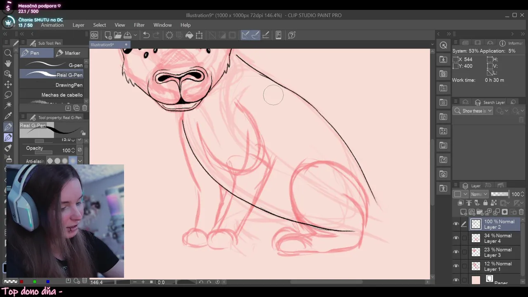Open the Layer menu
Viewport: 528px width, 297px height.
[x=78, y=25]
